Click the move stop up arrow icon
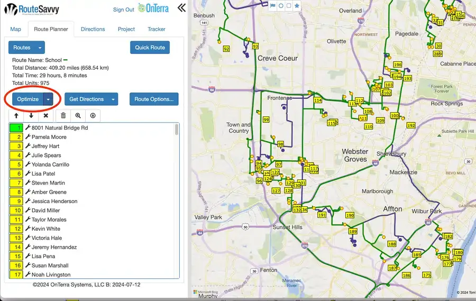 (16, 115)
